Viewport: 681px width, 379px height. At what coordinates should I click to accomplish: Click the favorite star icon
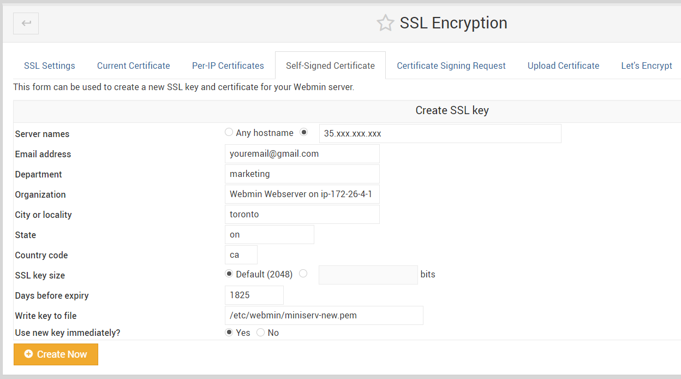point(385,23)
